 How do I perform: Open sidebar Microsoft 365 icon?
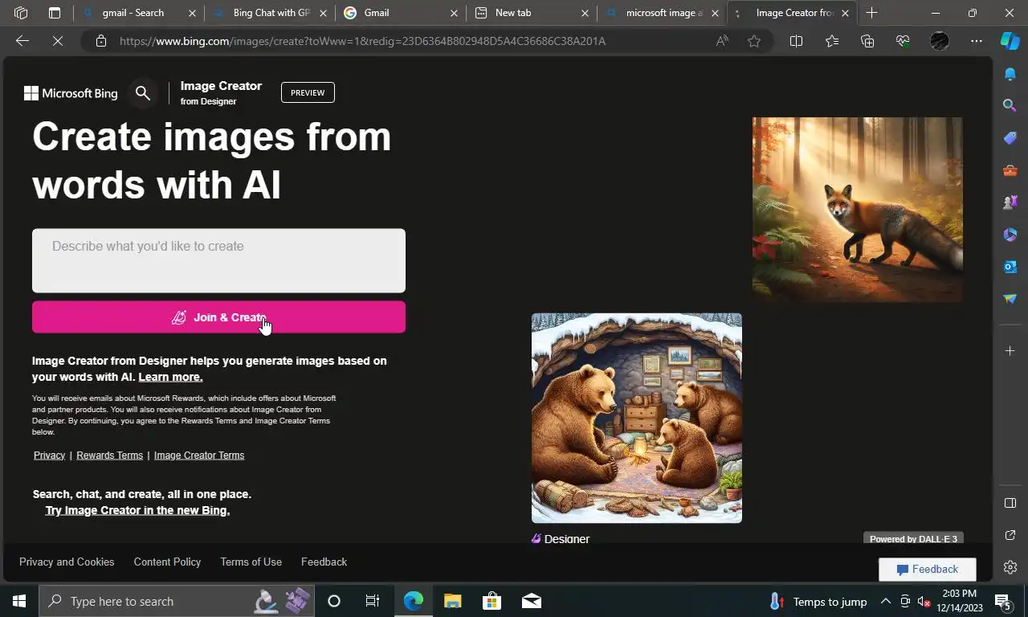1010,234
